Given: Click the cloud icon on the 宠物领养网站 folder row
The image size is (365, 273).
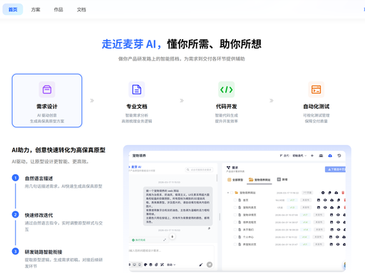Looking at the screenshot, I should pyautogui.click(x=336, y=193).
